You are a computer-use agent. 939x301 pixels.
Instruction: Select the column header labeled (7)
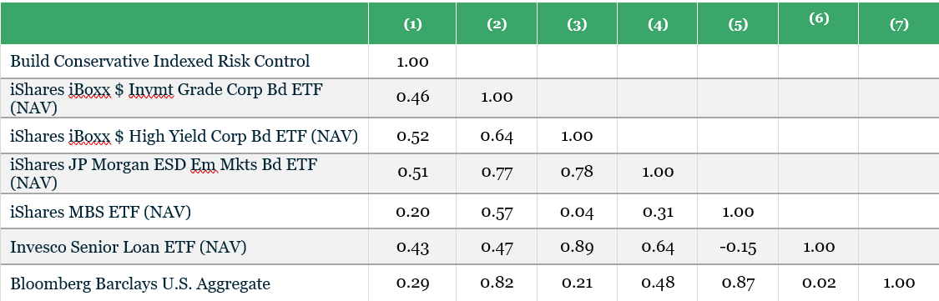pyautogui.click(x=899, y=24)
